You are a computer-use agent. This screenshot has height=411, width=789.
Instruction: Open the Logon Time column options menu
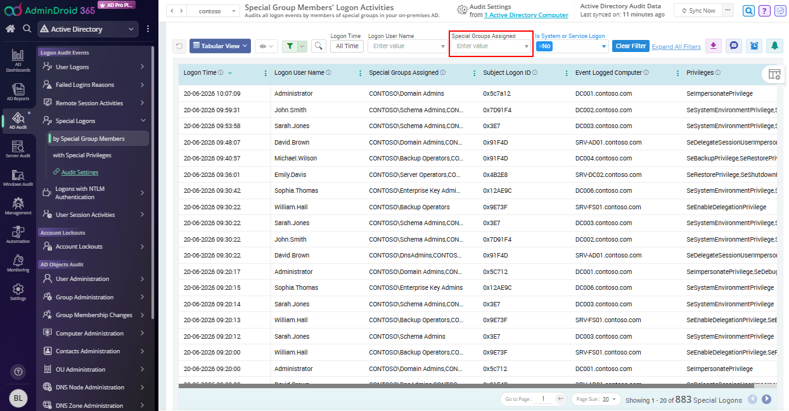pos(265,73)
